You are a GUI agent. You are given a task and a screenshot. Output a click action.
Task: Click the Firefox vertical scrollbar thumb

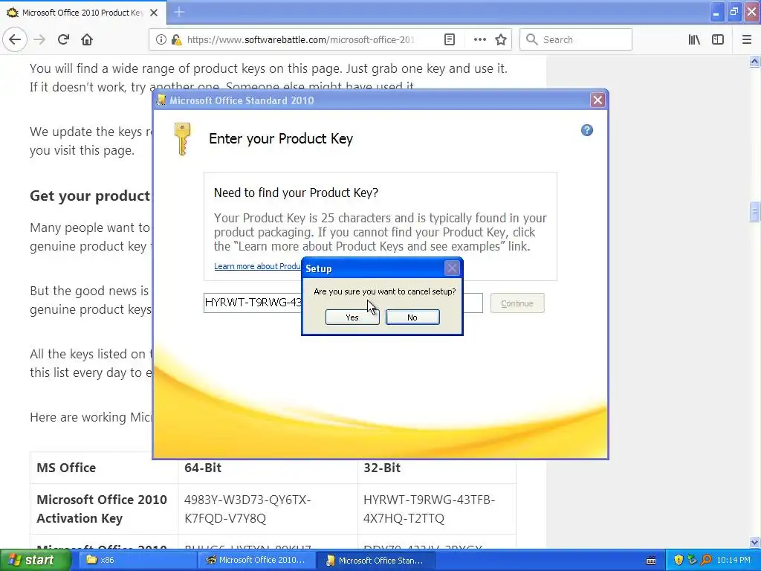click(x=754, y=212)
